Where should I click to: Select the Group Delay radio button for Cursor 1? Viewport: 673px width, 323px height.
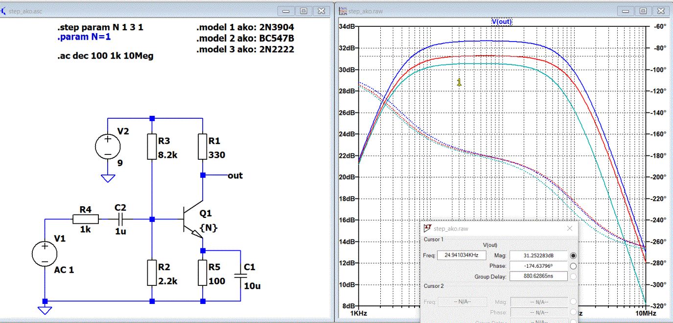(573, 277)
